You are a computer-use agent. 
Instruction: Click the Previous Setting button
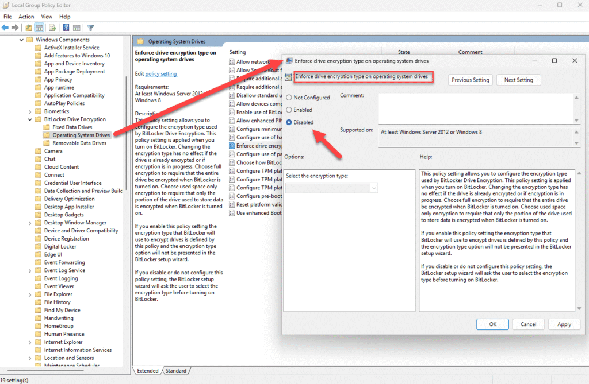[470, 80]
